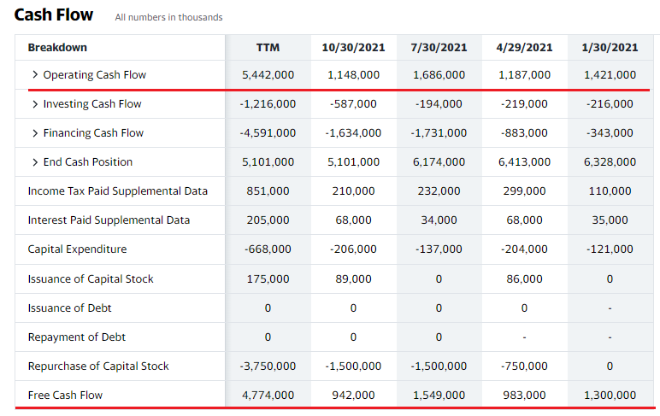
Task: Click the Investing Cash Flow label
Action: pyautogui.click(x=92, y=104)
